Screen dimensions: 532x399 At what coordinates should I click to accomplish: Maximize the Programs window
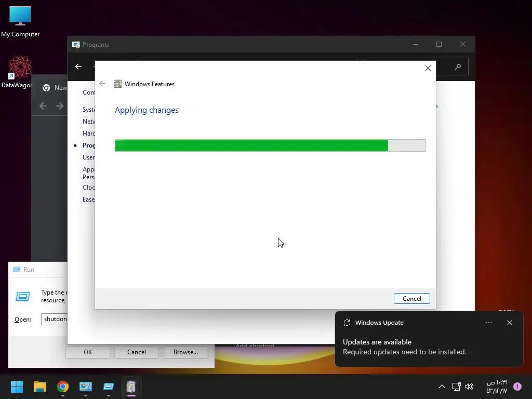point(439,45)
